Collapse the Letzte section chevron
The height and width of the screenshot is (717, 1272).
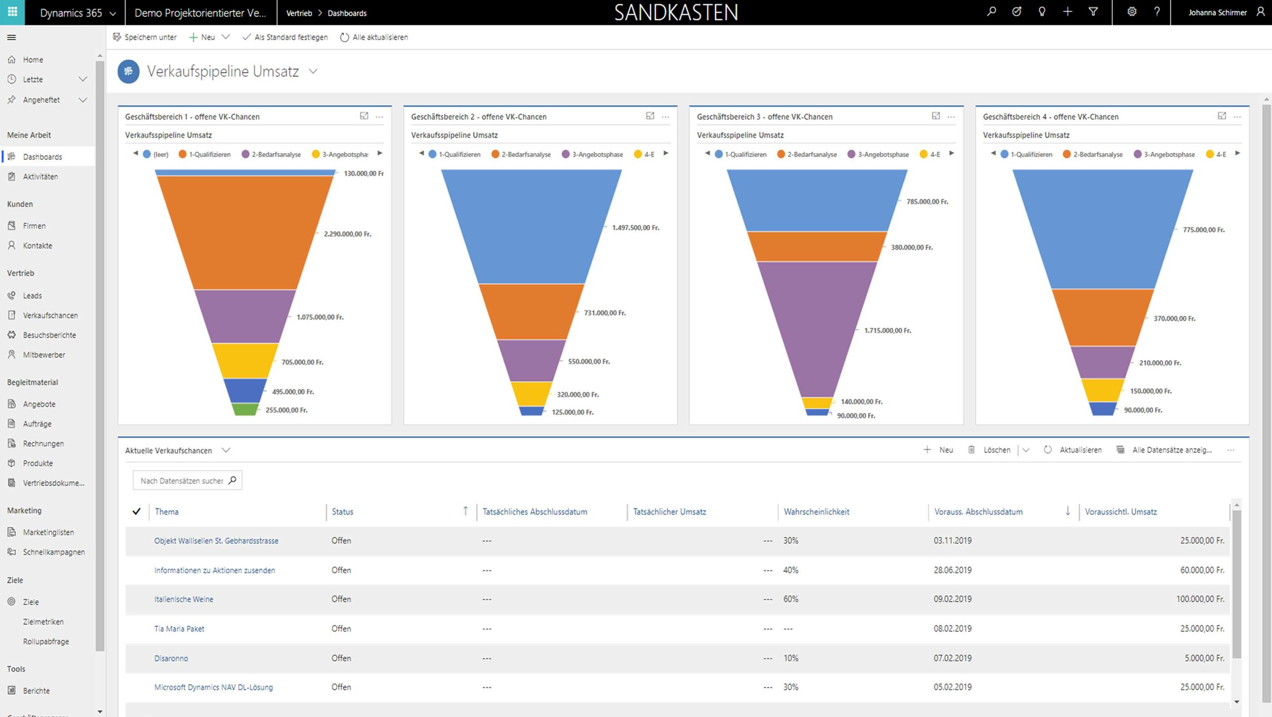pos(83,79)
